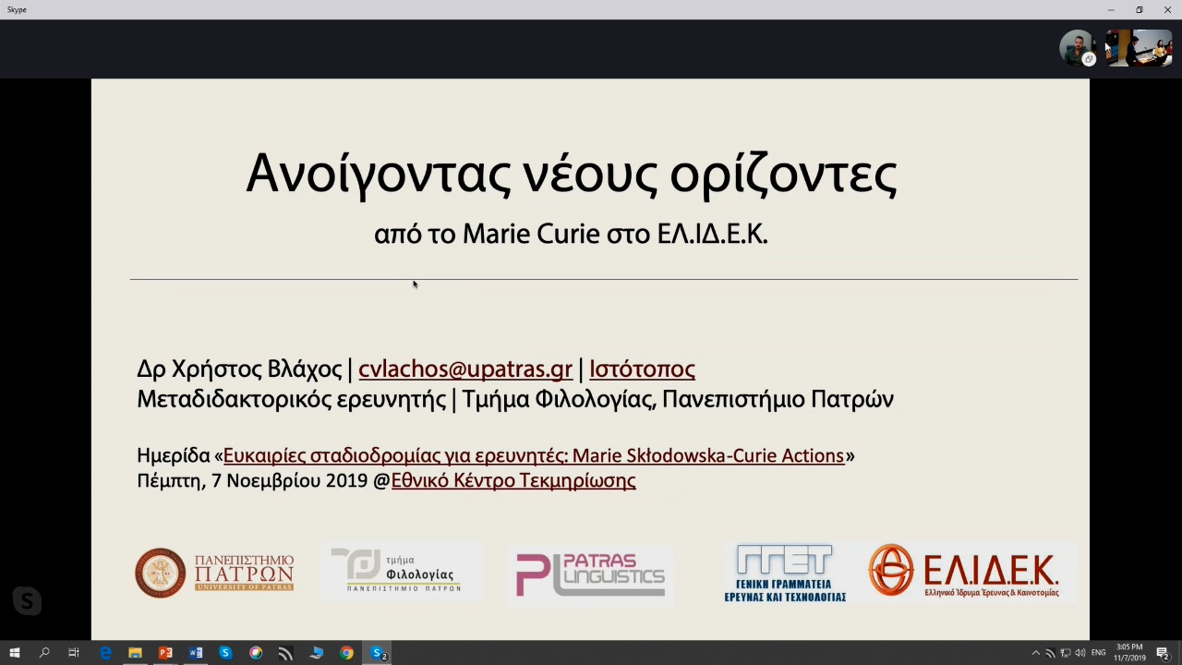The height and width of the screenshot is (665, 1182).
Task: Click the Εθνικό Κέντρο Τεκμηρίωσης link
Action: [513, 480]
